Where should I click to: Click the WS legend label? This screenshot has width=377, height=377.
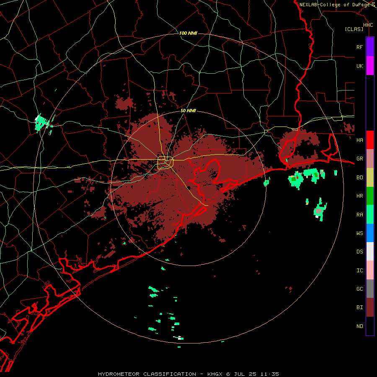coord(359,233)
